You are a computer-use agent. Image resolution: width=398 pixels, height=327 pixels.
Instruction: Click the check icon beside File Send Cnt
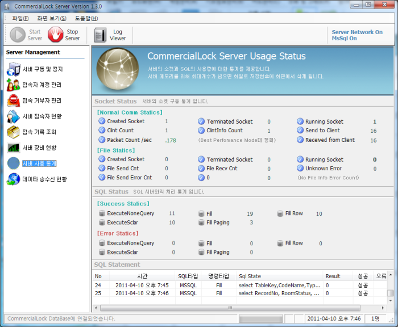coord(102,168)
